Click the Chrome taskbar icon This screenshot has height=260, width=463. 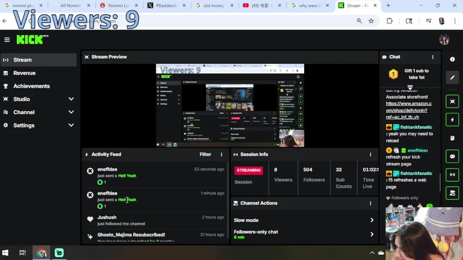(42, 253)
